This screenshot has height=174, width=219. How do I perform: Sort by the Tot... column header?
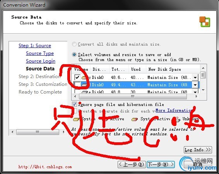(x=119, y=69)
